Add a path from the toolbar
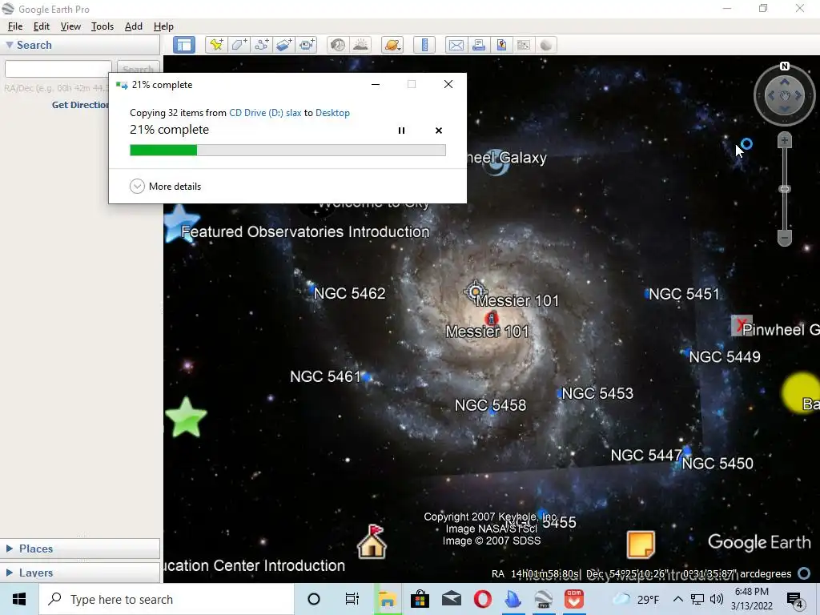The image size is (820, 615). click(x=262, y=45)
